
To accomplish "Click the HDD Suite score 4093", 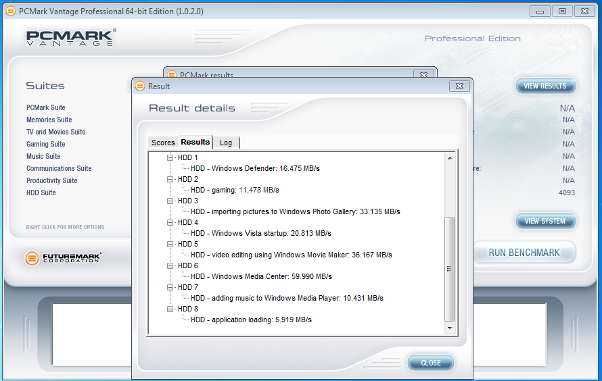I will [567, 193].
